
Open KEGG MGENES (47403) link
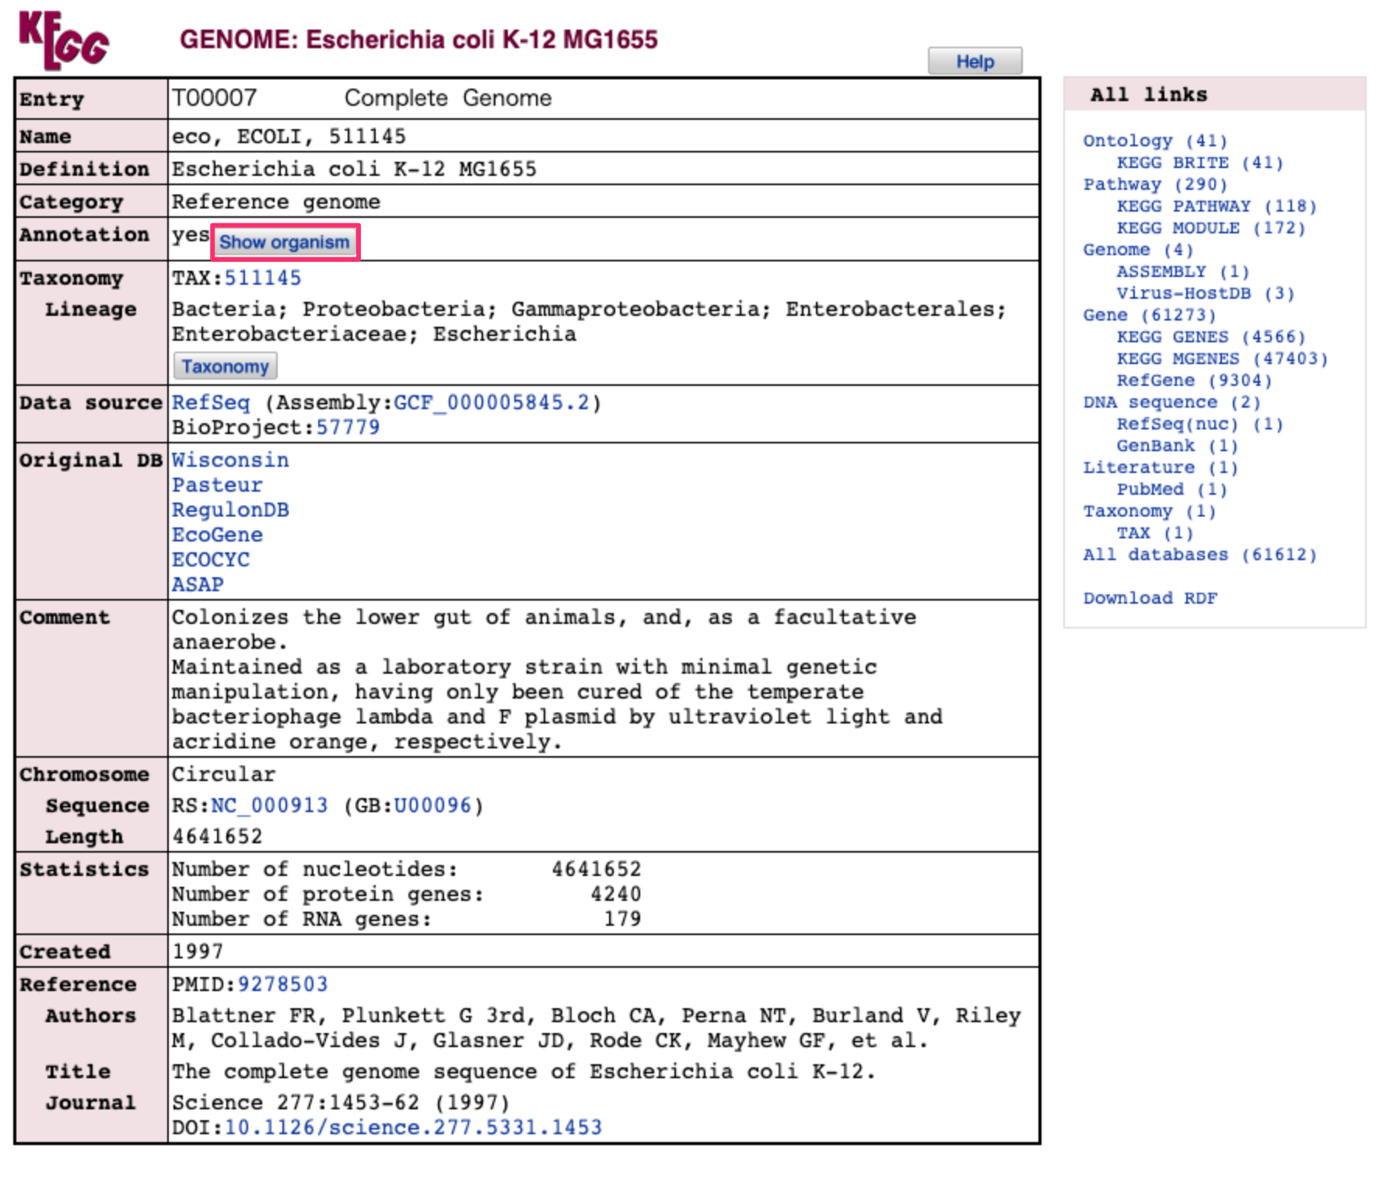1222,359
